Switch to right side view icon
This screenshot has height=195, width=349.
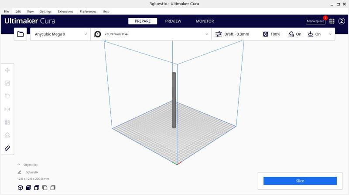53,188
